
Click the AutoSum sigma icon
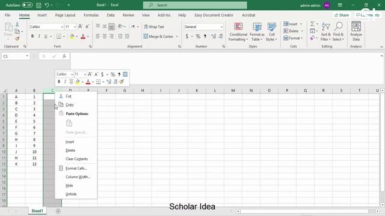(x=312, y=24)
